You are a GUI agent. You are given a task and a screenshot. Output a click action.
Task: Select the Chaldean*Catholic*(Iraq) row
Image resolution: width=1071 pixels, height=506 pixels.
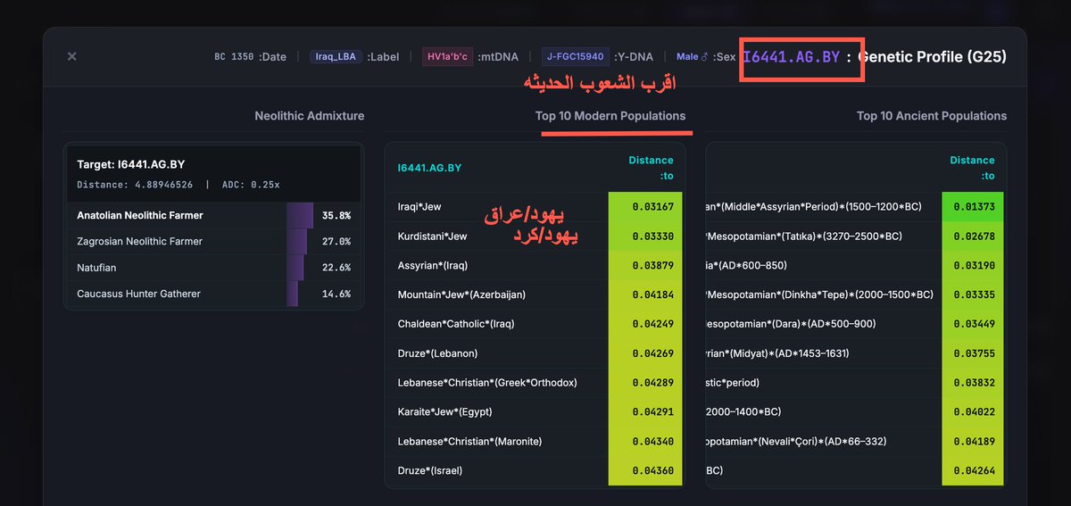coord(535,324)
